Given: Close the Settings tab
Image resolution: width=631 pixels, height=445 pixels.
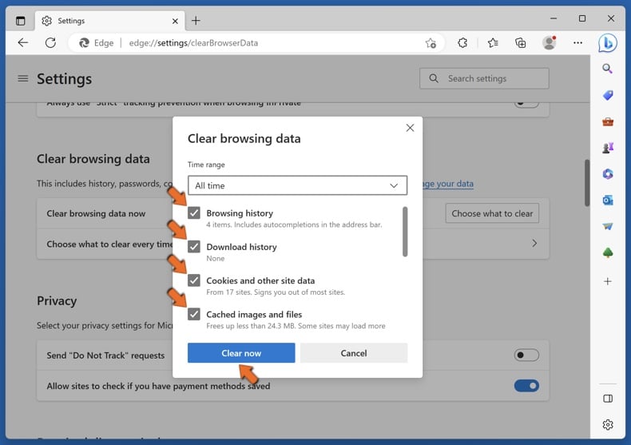Looking at the screenshot, I should tap(175, 21).
